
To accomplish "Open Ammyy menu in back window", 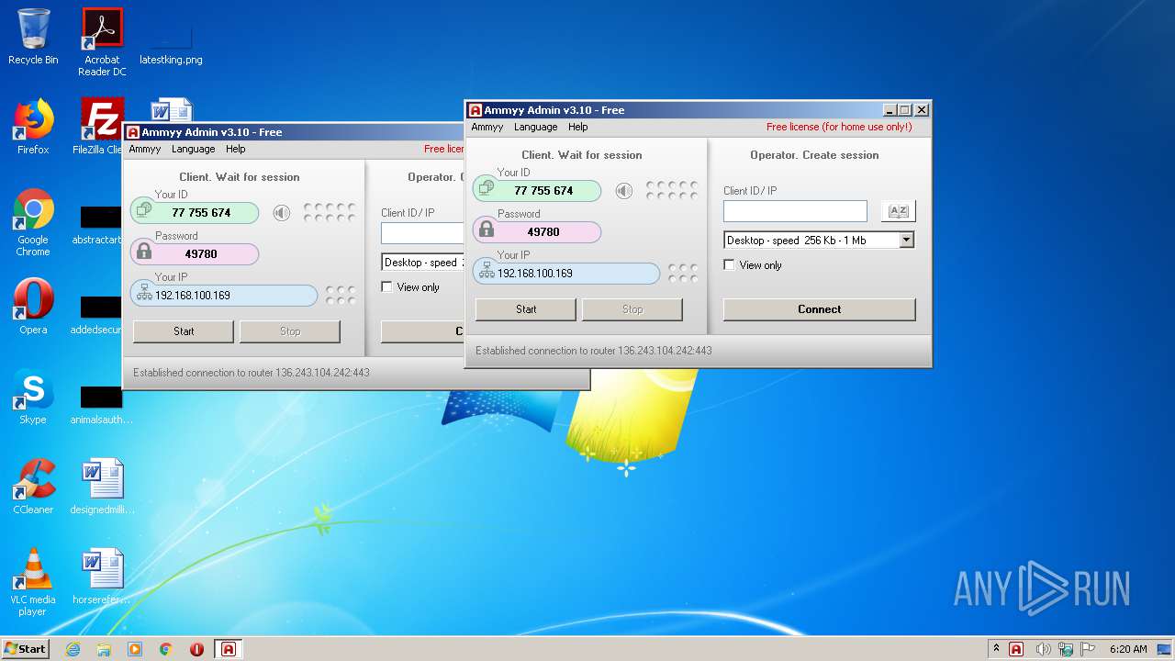I will click(x=144, y=150).
